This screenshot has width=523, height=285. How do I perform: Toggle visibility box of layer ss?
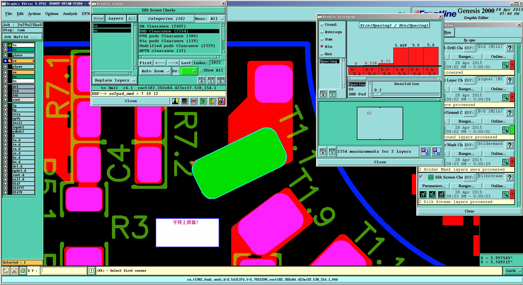5,72
